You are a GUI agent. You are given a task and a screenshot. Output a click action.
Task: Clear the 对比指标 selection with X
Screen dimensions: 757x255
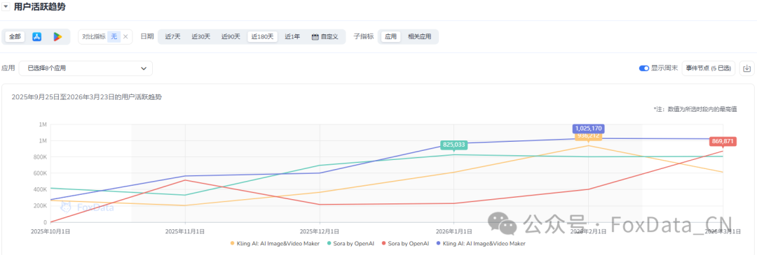(125, 36)
